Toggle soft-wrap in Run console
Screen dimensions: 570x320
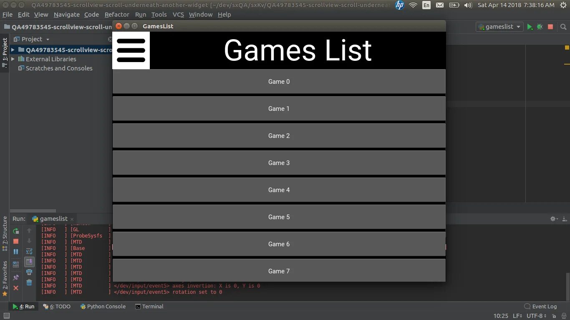[x=29, y=251]
